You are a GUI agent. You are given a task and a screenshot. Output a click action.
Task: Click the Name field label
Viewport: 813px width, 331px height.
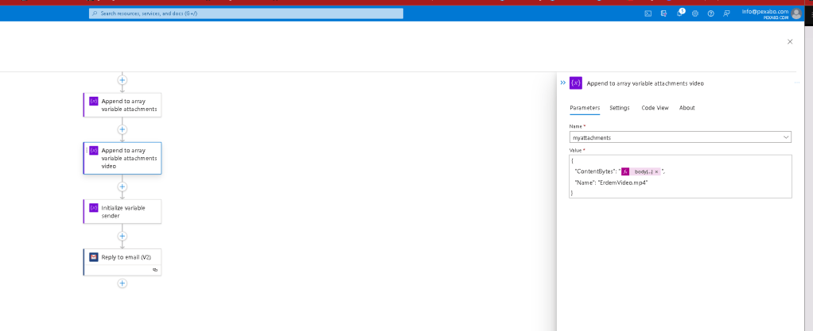(575, 126)
